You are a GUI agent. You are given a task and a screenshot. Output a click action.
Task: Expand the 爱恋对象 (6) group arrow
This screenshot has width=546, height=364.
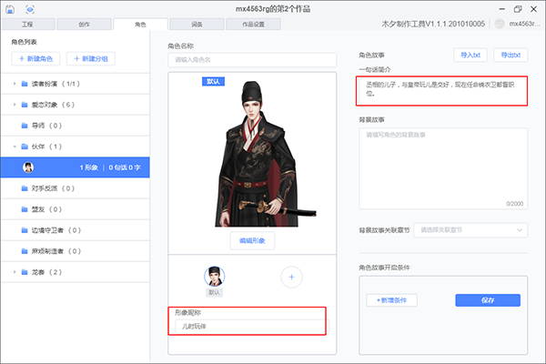click(15, 105)
